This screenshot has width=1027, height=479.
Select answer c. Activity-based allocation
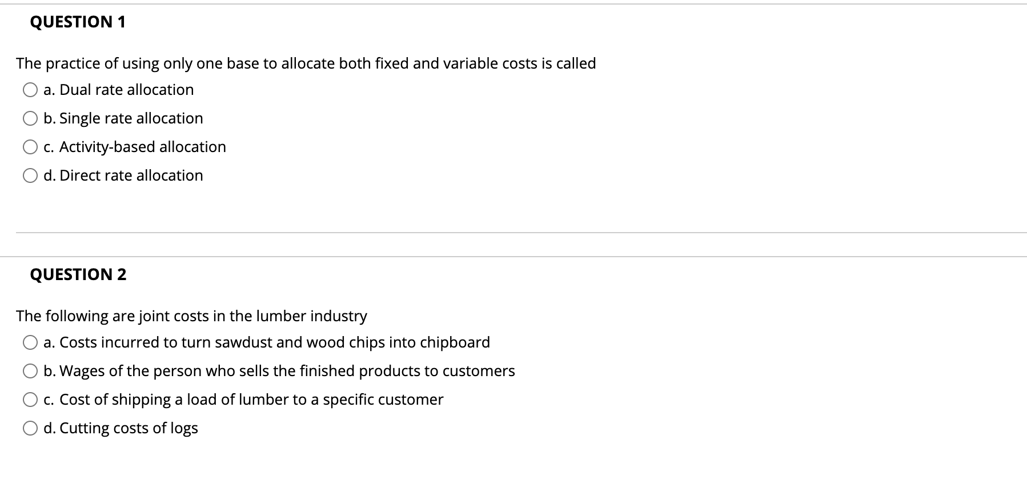(30, 146)
